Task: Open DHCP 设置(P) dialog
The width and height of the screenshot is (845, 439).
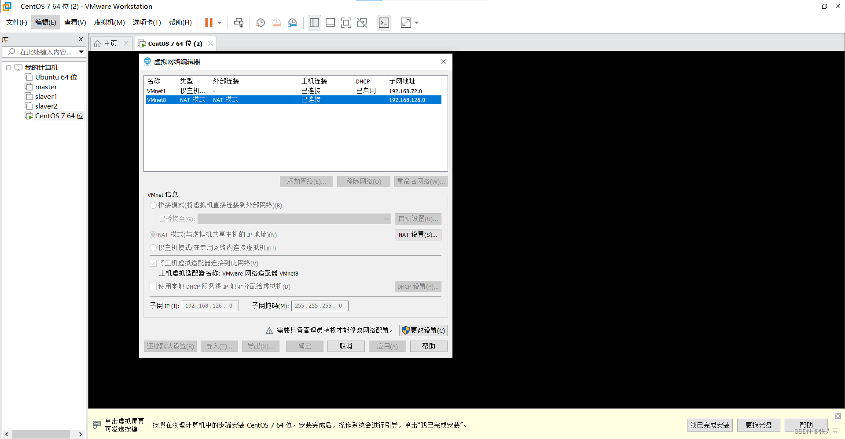Action: [x=418, y=287]
